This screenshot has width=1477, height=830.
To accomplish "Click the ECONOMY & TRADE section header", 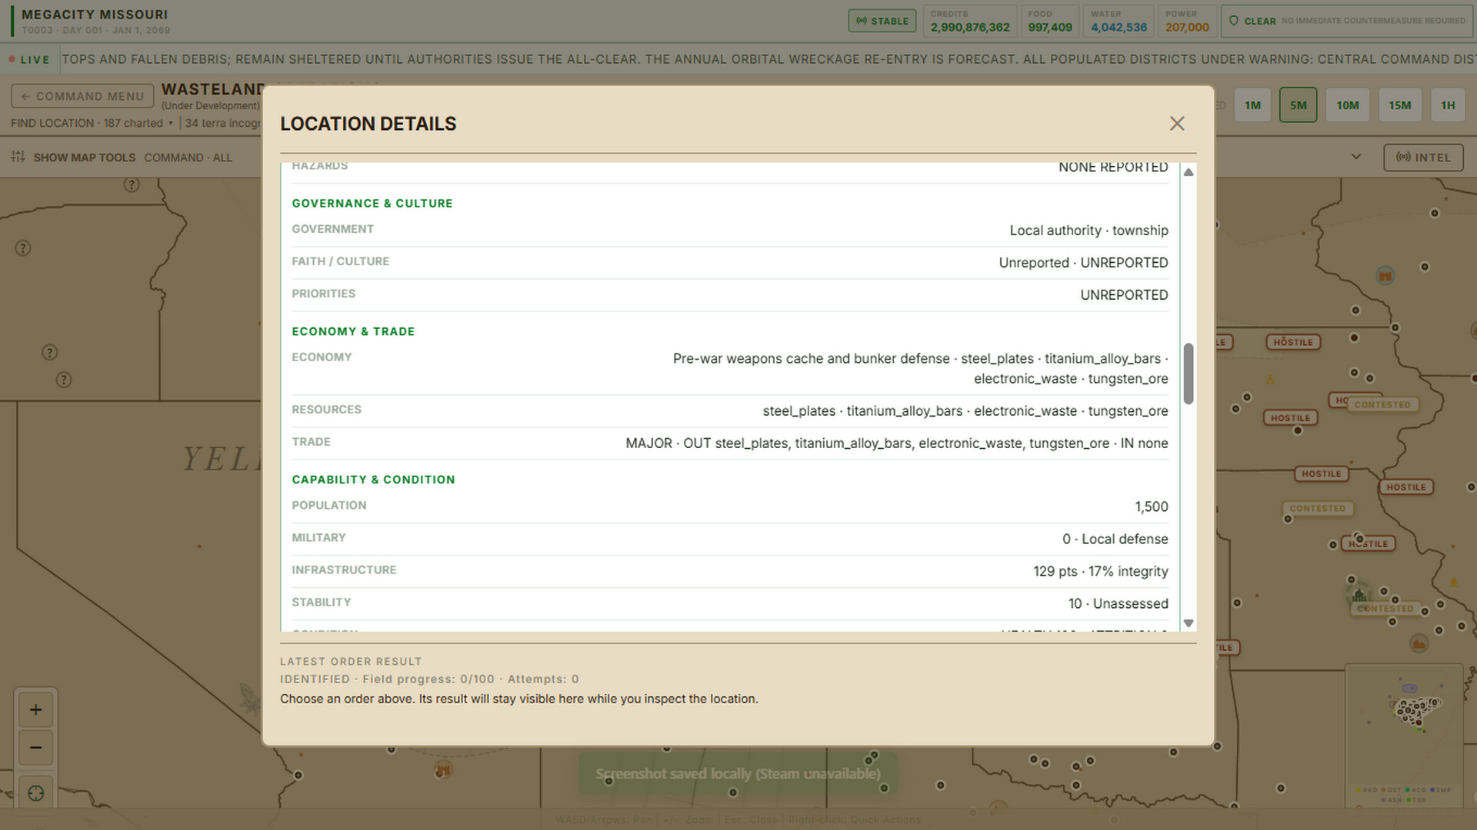I will (353, 331).
